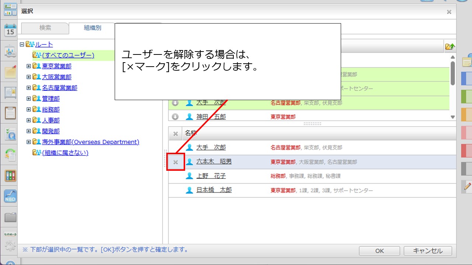Image resolution: width=472 pixels, height=265 pixels.
Task: Open 名古屋営業部 in the organization tree
Action: pyautogui.click(x=59, y=88)
